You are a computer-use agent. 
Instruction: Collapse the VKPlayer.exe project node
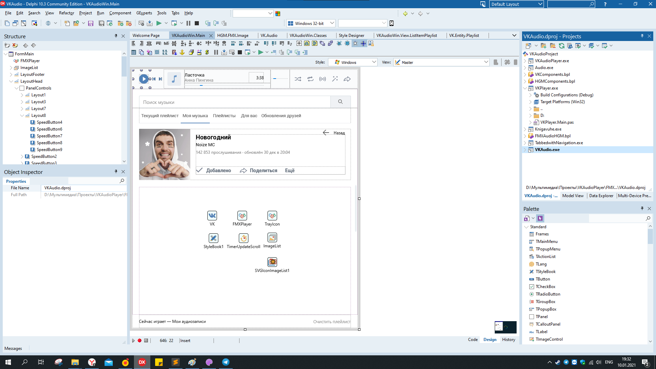pyautogui.click(x=525, y=88)
